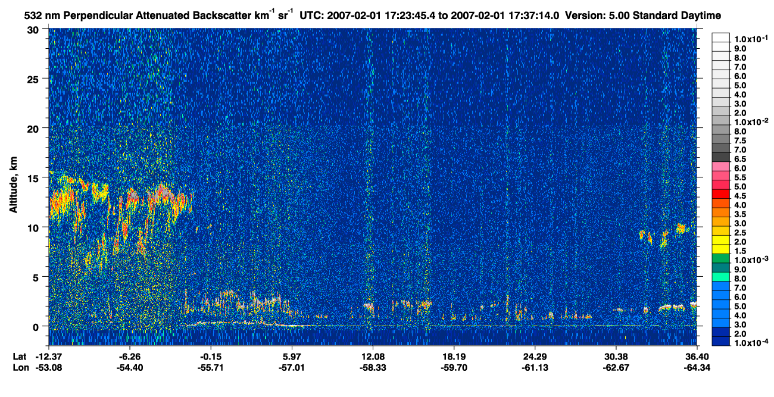774x397 pixels.
Task: Select latitude value '30.38'
Action: click(x=616, y=357)
